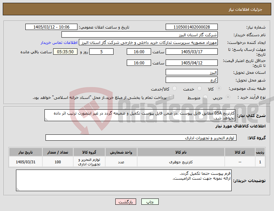Click the واحد شمارش column header

click(121, 152)
